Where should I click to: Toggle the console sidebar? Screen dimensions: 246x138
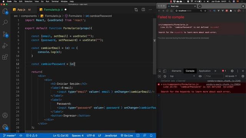(160, 76)
